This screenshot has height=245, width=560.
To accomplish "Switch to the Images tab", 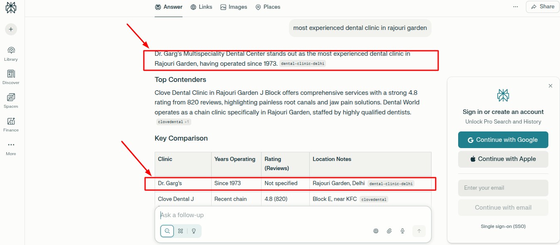I will click(x=234, y=7).
